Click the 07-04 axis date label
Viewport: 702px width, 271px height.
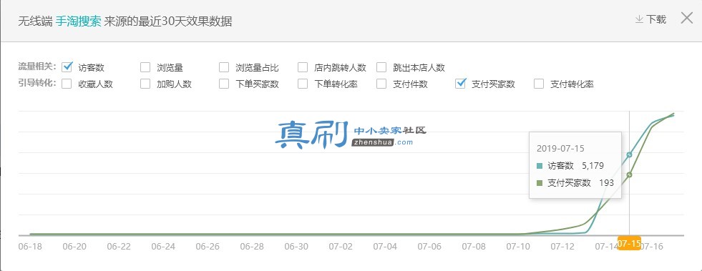[385, 247]
